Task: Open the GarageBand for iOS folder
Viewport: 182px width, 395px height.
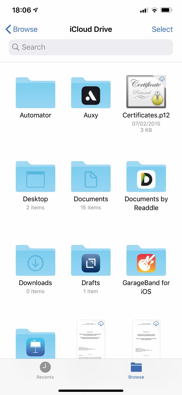Action: [x=146, y=260]
